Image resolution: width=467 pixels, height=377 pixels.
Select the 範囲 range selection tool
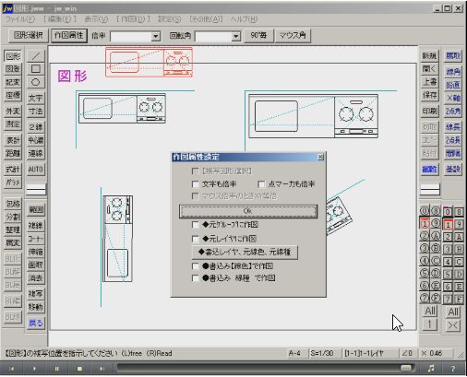36,209
